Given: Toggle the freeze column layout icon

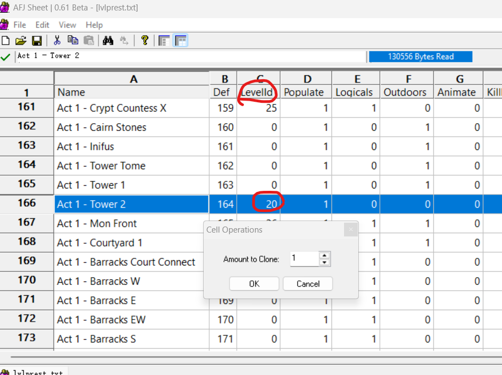Looking at the screenshot, I should (164, 41).
